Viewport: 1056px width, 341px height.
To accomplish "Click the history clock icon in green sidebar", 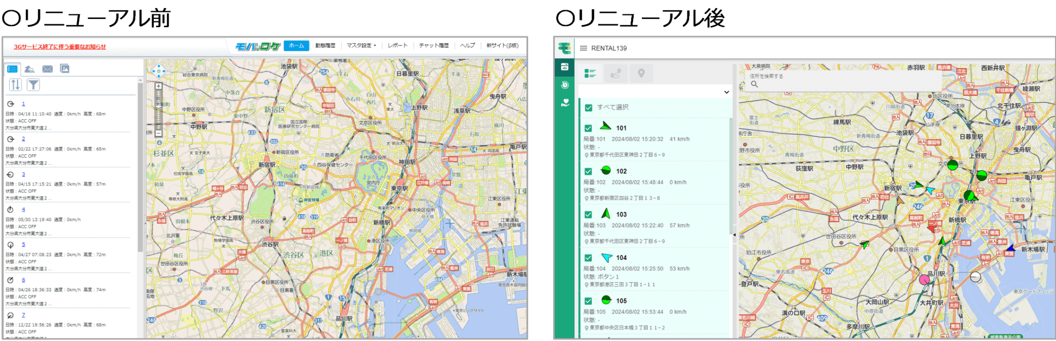I will 565,85.
